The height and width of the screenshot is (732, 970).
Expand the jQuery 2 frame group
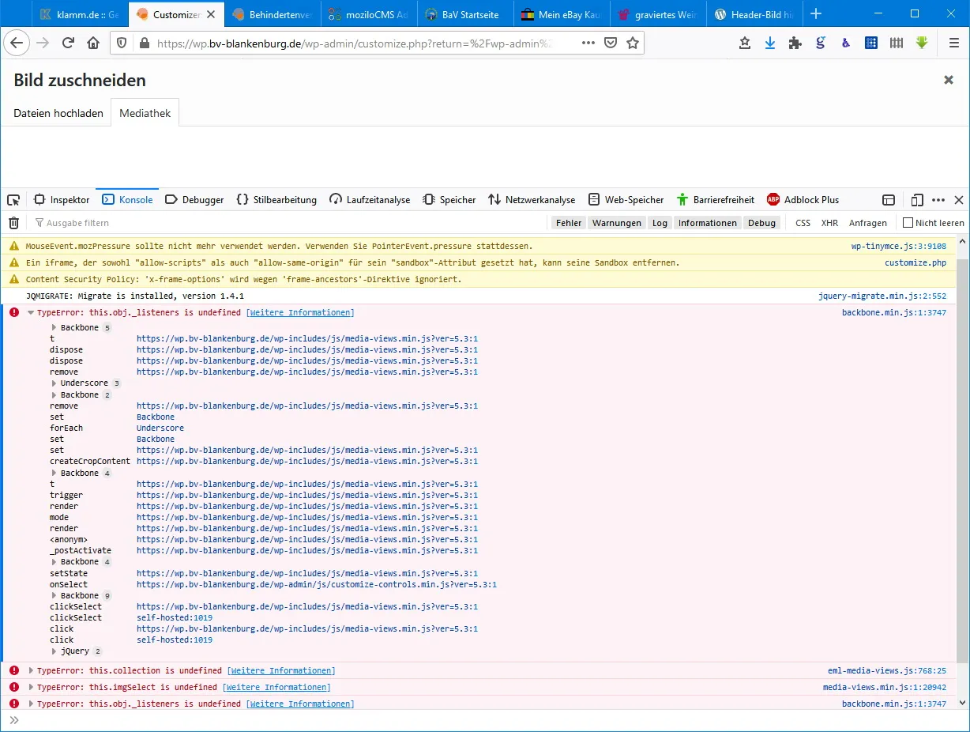[x=54, y=651]
